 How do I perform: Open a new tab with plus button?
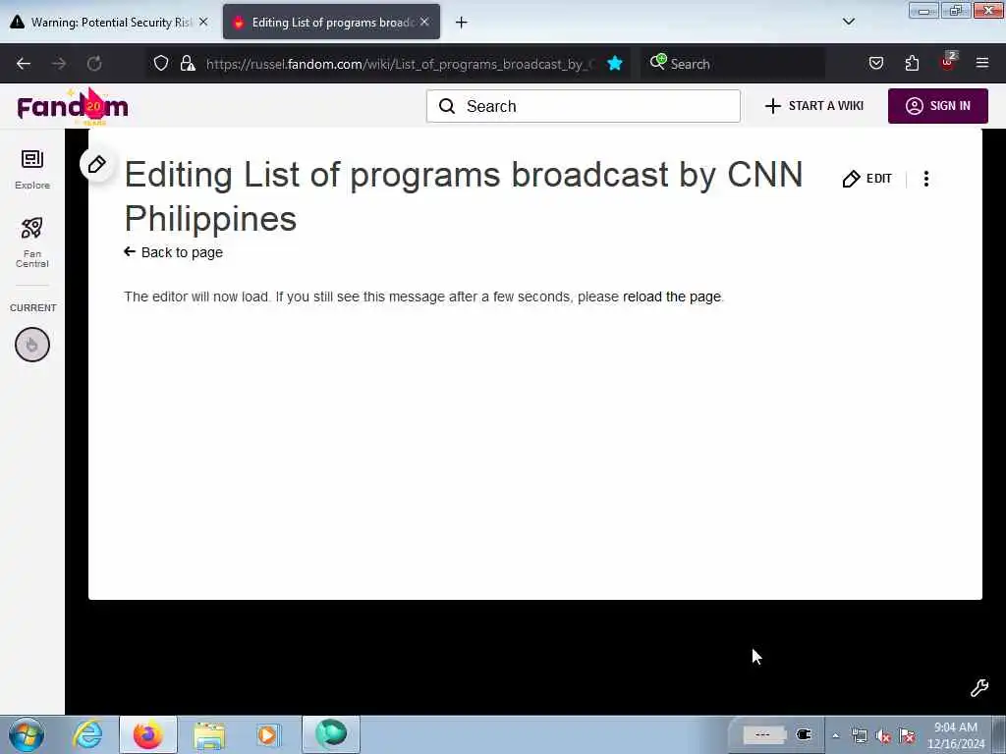coord(462,23)
